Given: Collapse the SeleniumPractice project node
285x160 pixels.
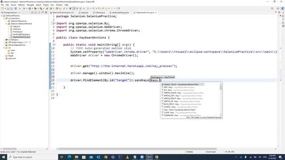Looking at the screenshot, I should pos(2,16).
